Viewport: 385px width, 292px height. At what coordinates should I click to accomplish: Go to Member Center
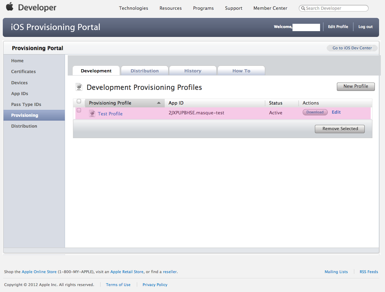[x=270, y=8]
